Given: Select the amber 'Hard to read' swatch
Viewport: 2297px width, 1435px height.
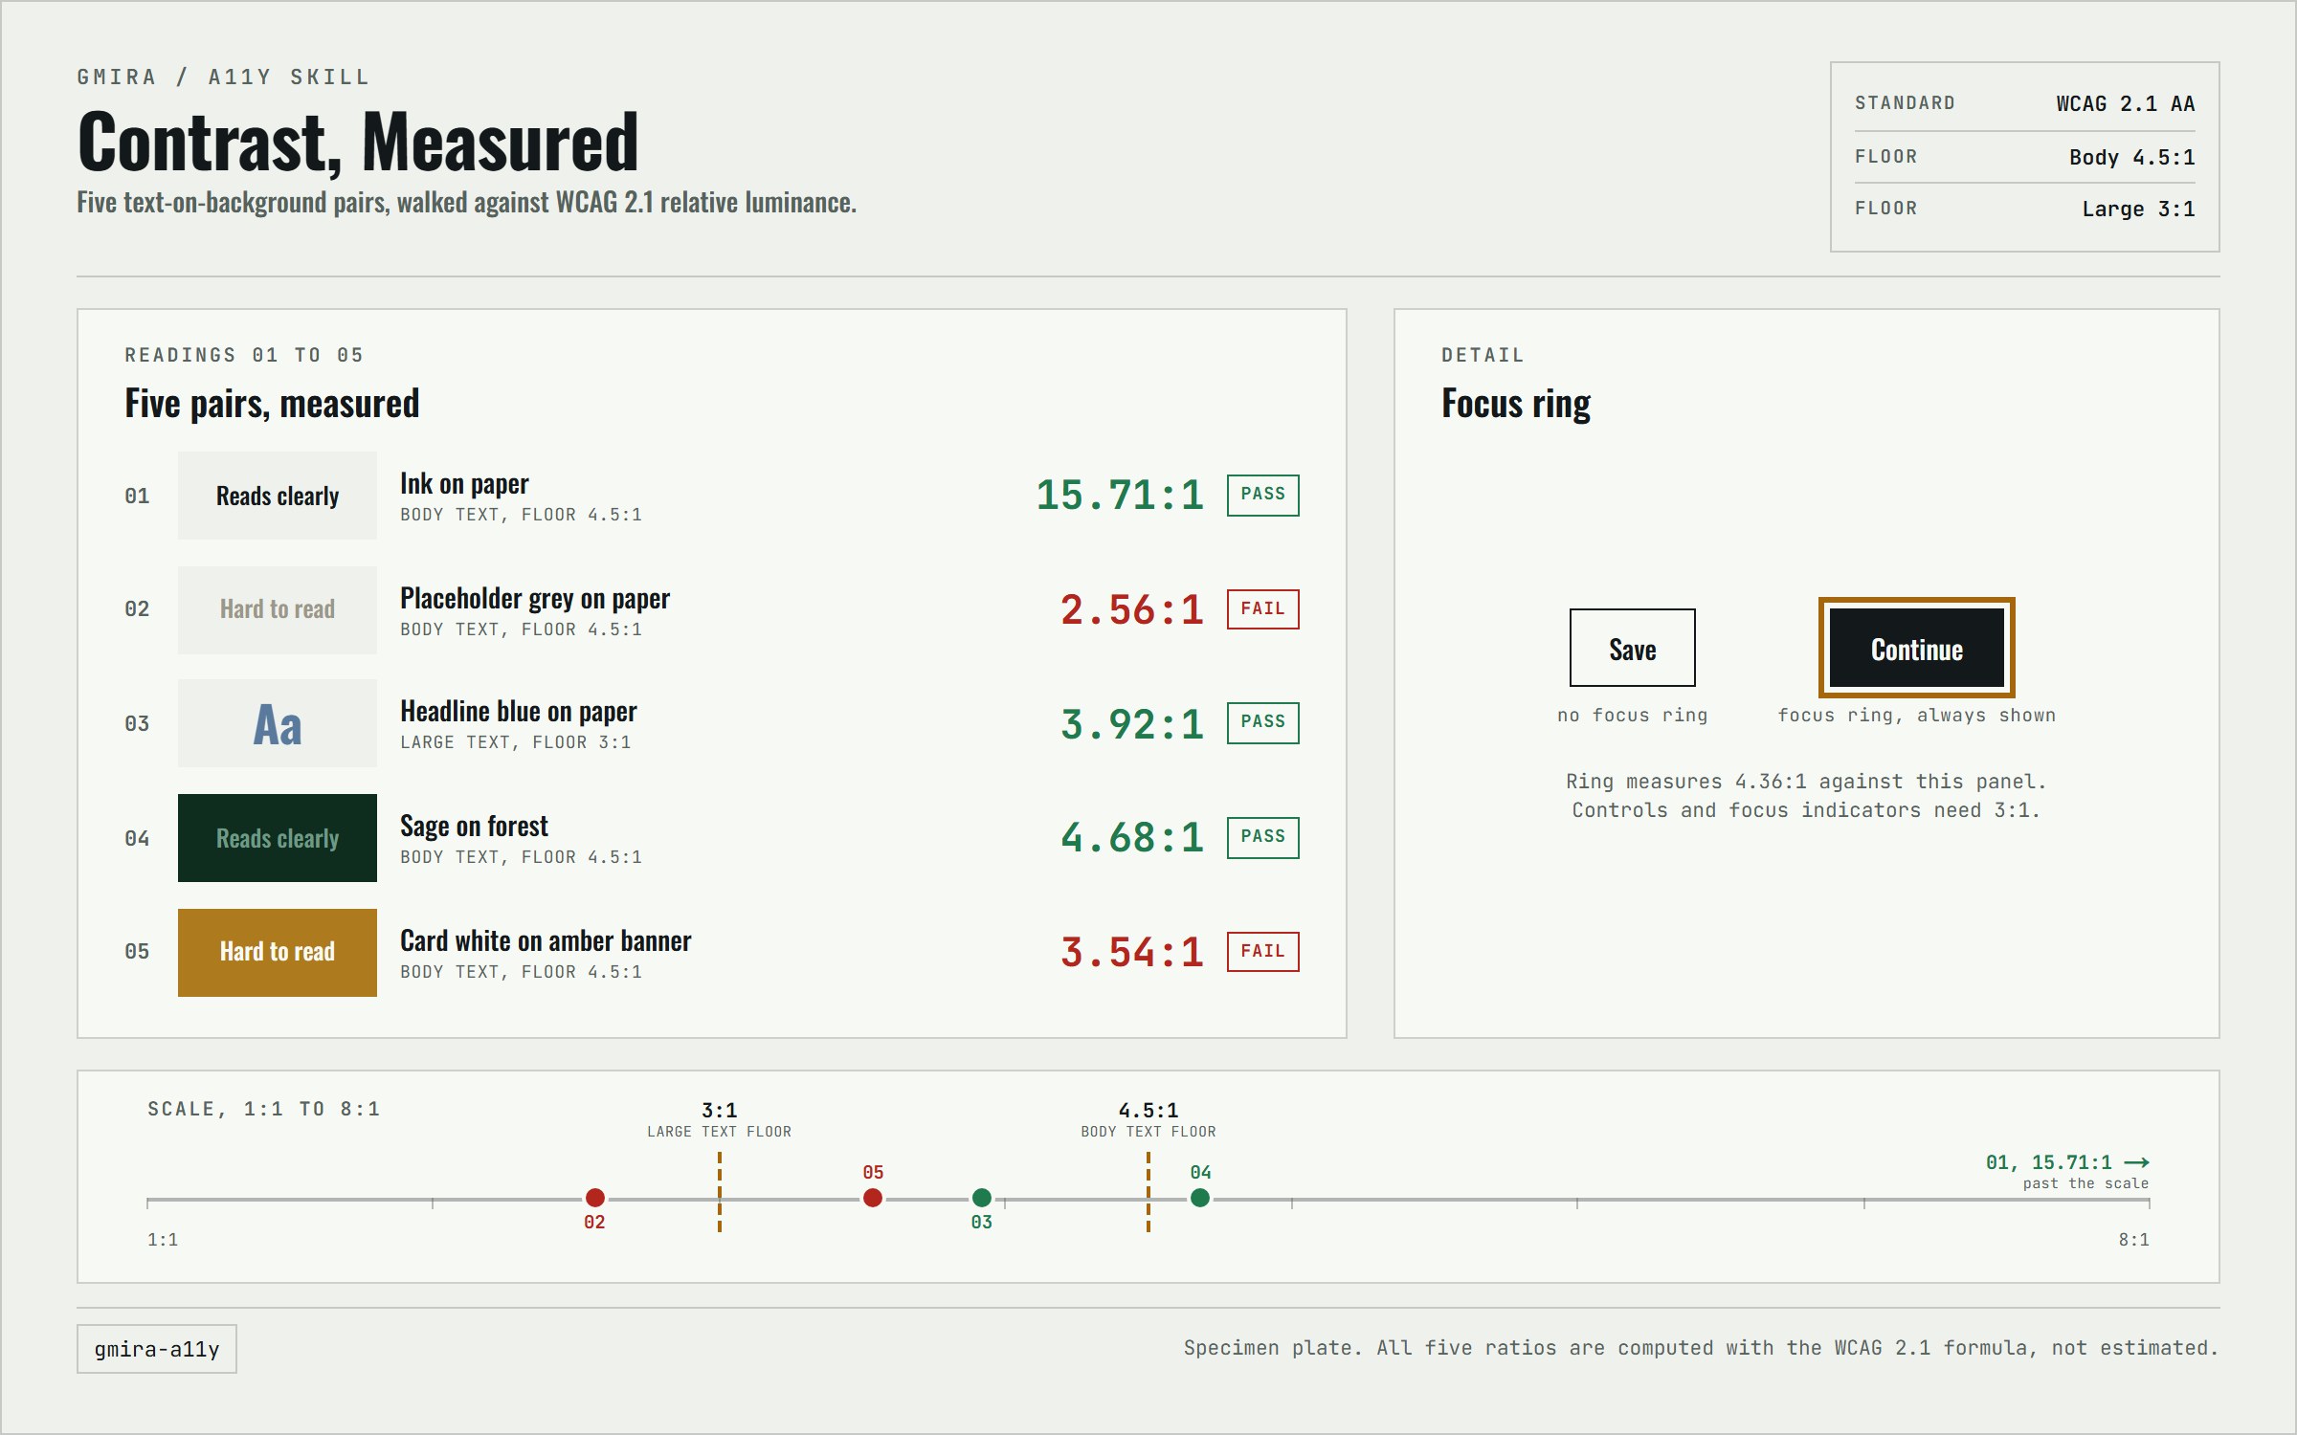Looking at the screenshot, I should coord(278,952).
